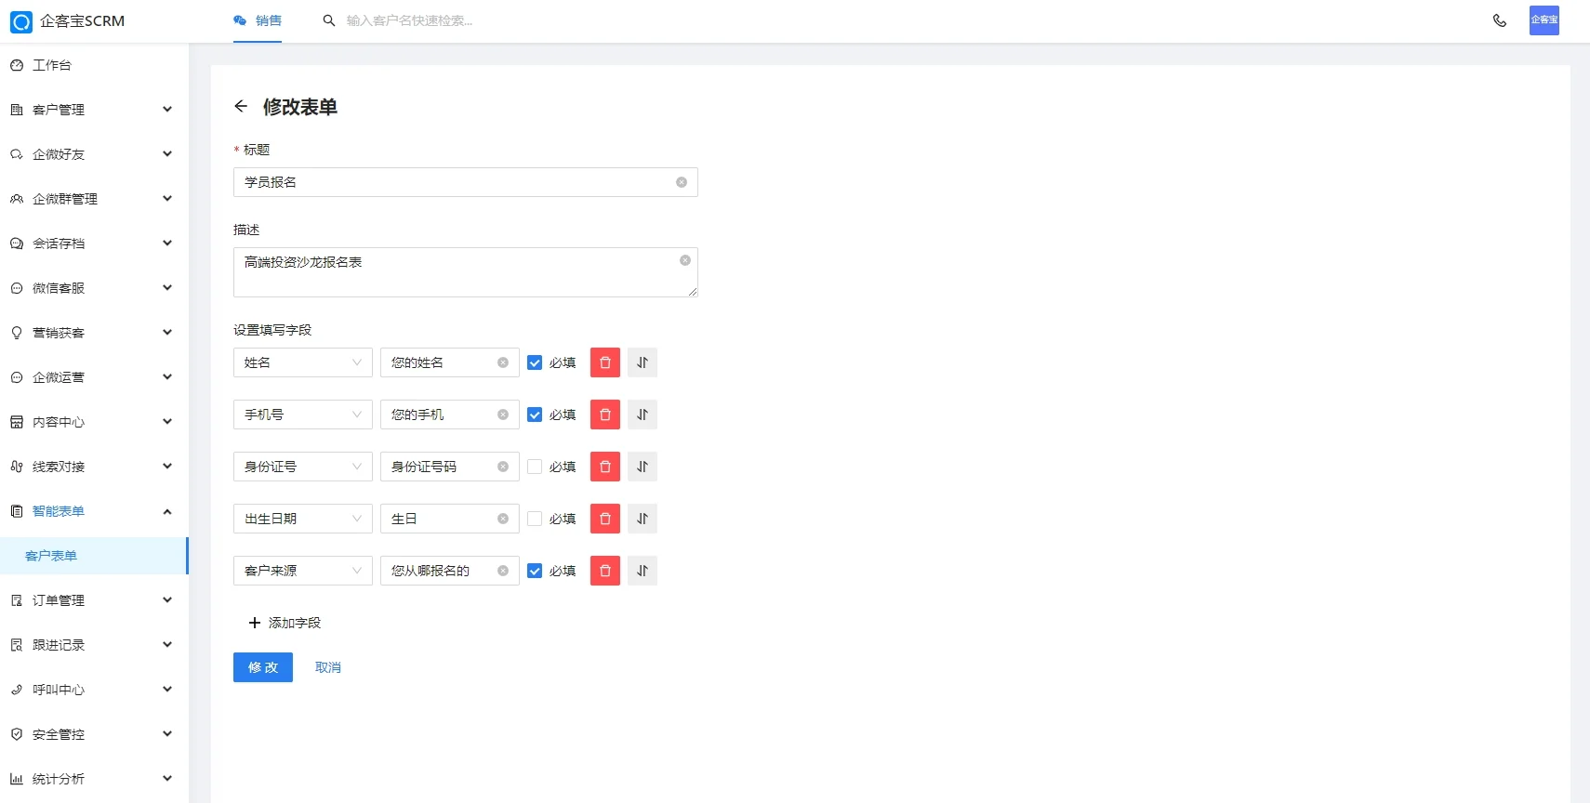Click sort icon for 手机号 row
The width and height of the screenshot is (1590, 803).
coord(643,415)
